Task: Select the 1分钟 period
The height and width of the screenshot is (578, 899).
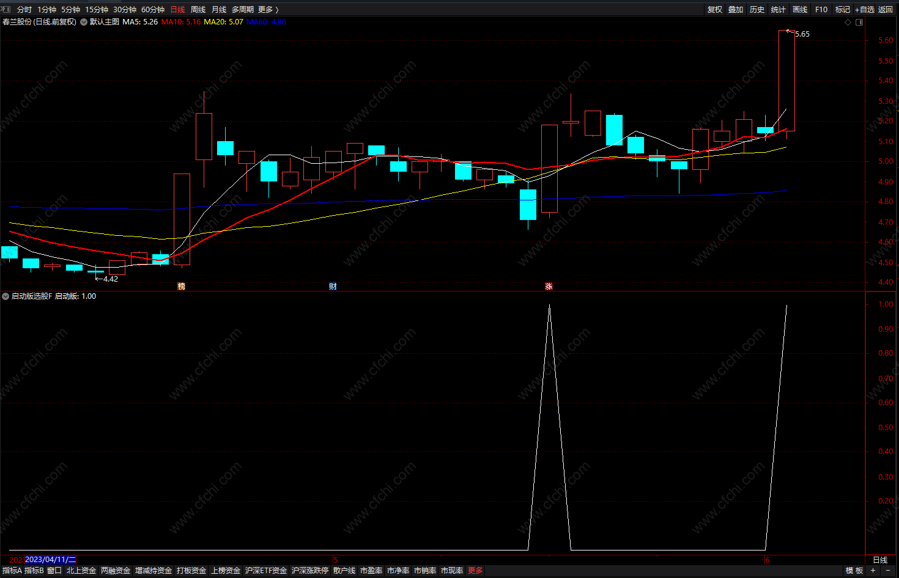Action: click(x=47, y=10)
